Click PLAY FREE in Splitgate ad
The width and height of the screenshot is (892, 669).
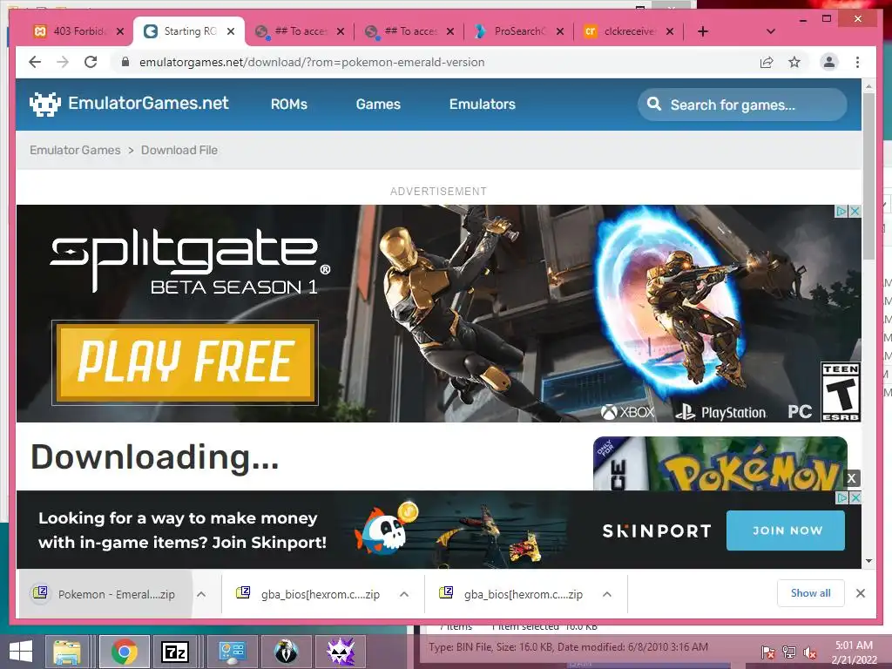click(x=185, y=362)
